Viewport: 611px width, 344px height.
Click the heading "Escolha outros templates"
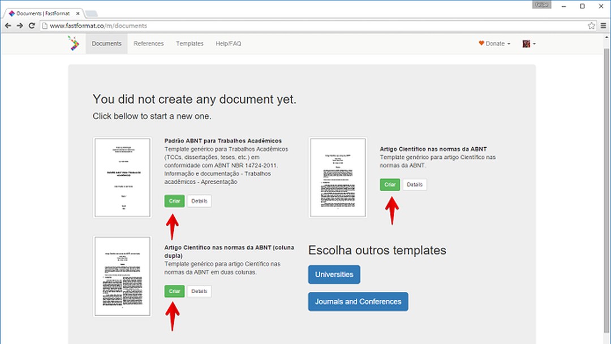coord(377,250)
